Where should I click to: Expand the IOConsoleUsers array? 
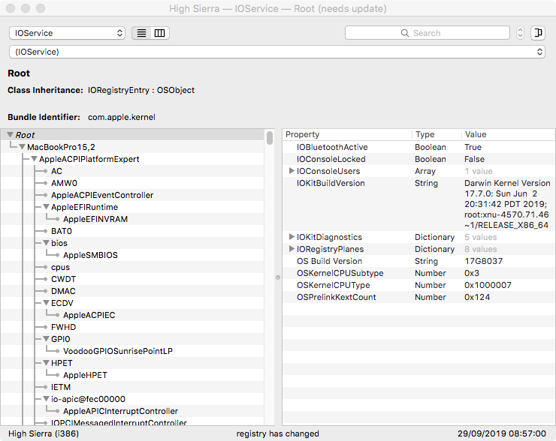292,170
